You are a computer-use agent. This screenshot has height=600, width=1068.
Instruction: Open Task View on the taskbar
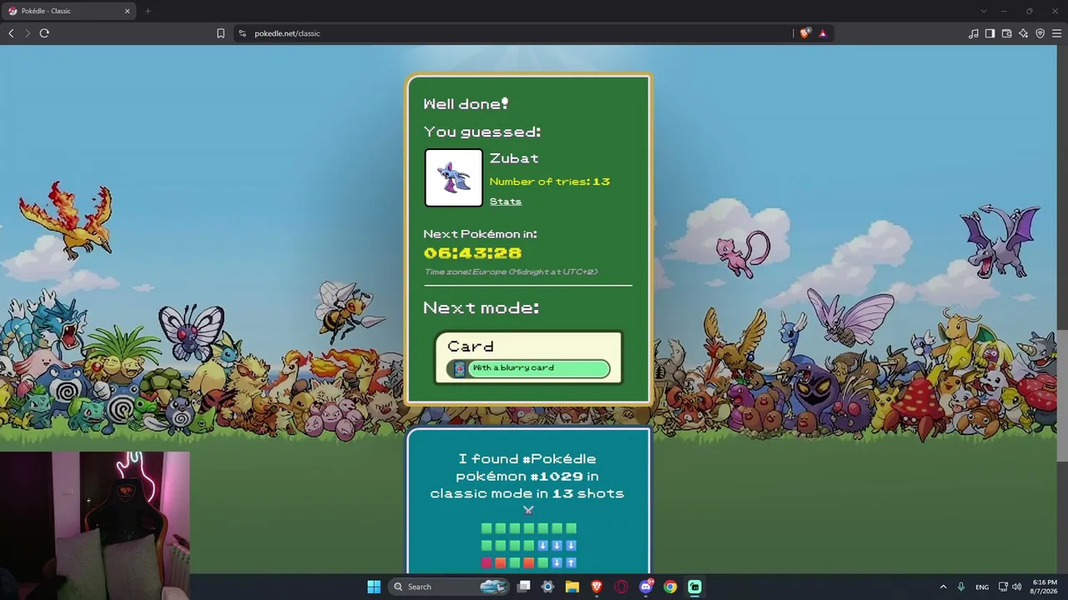(524, 587)
